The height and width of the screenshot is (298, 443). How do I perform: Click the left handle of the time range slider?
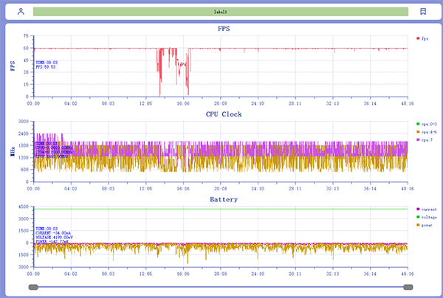tap(32, 287)
